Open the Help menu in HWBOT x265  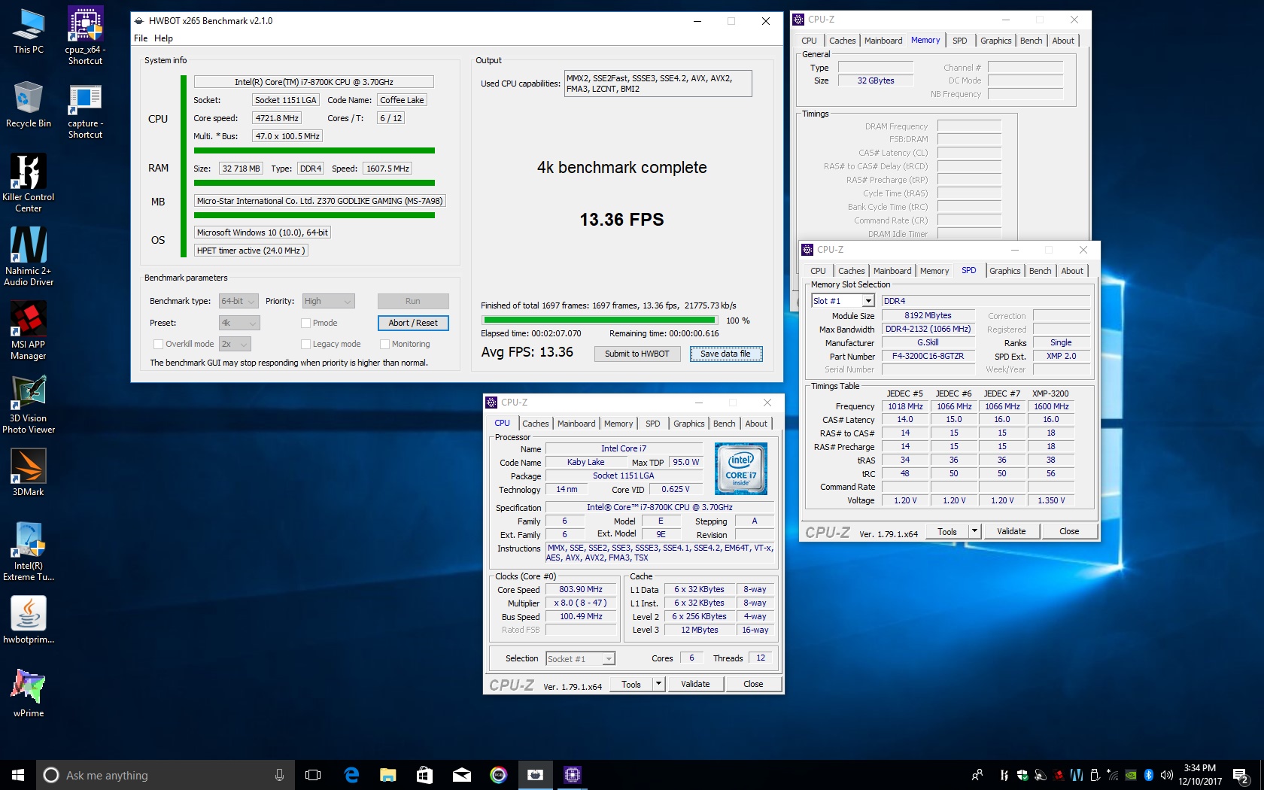(x=163, y=38)
